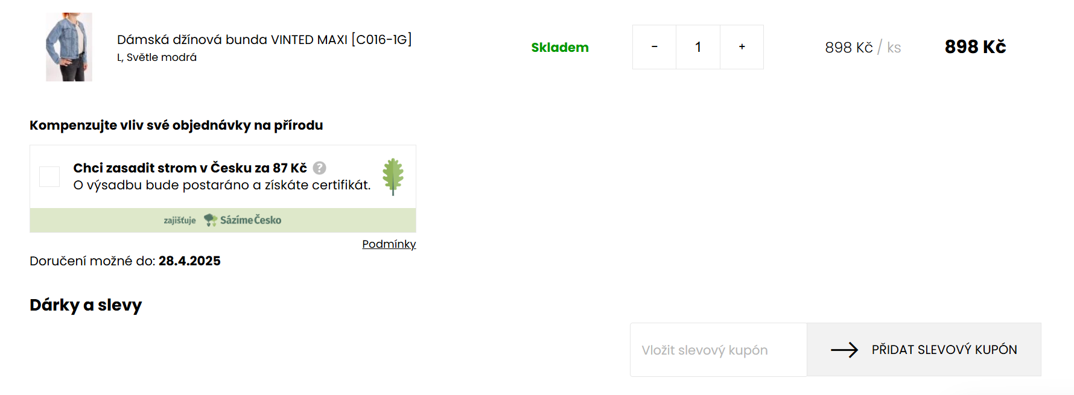The image size is (1074, 395).
Task: Decrease the quantity with the minus button
Action: point(654,47)
